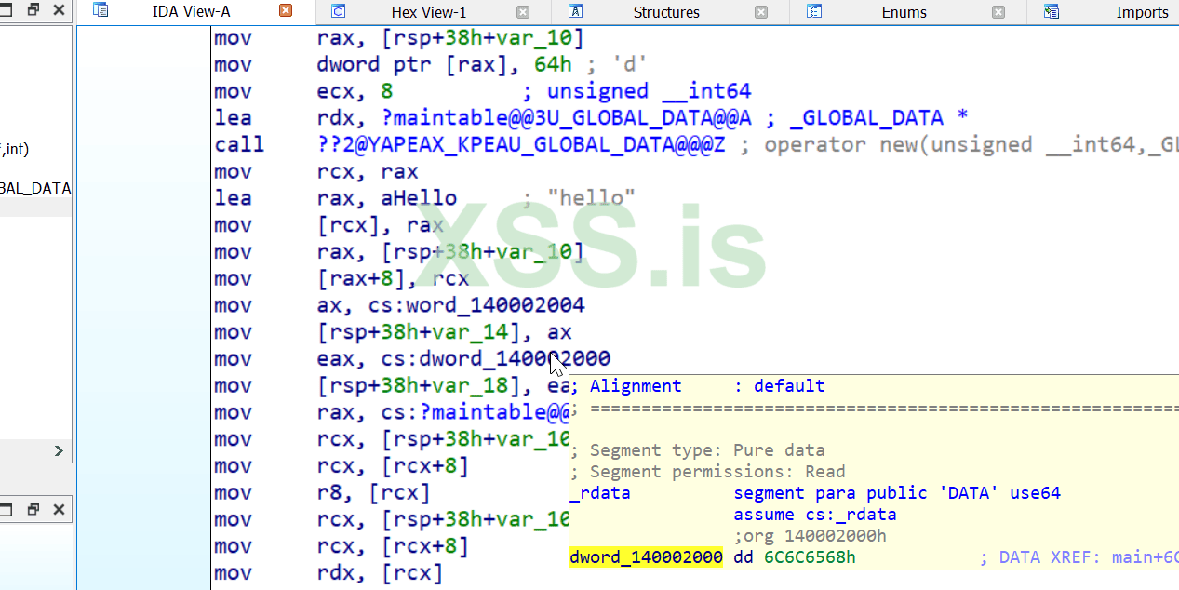The image size is (1179, 590).
Task: Click the _rdata segment name in tooltip
Action: tap(599, 493)
